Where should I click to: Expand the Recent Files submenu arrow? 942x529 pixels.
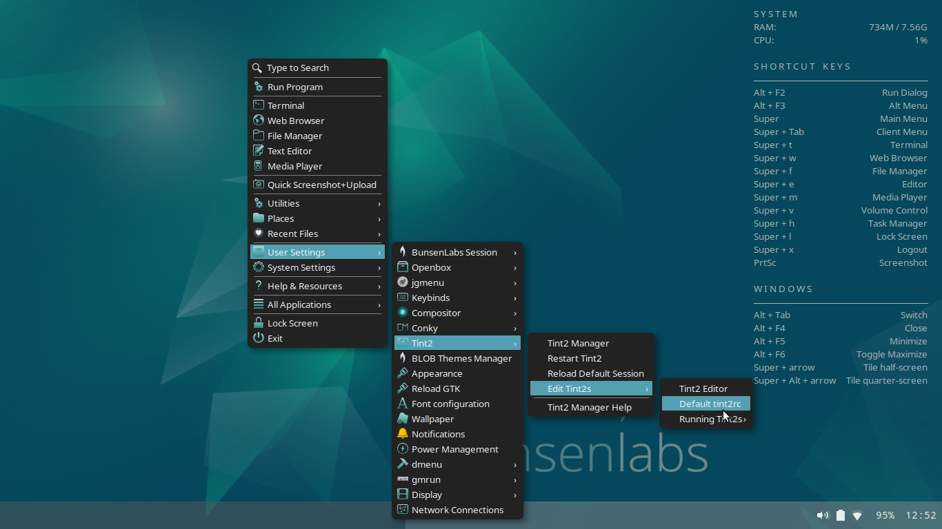[379, 234]
